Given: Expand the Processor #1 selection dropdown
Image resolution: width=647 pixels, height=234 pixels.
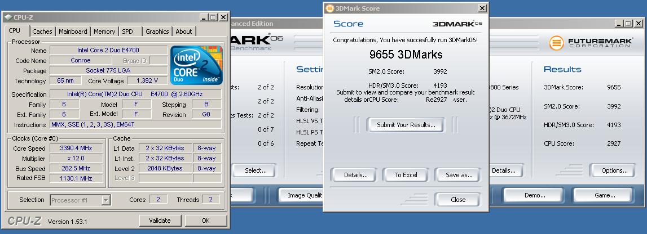Looking at the screenshot, I should pos(105,200).
